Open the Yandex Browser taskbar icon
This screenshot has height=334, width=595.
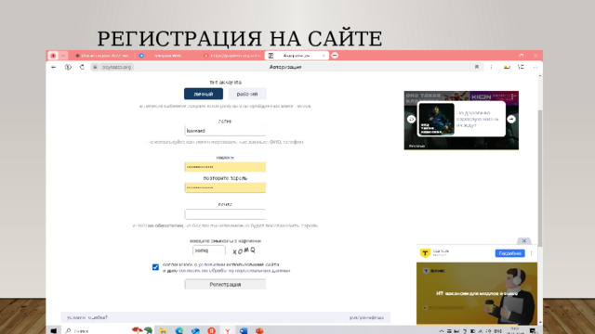point(227,331)
